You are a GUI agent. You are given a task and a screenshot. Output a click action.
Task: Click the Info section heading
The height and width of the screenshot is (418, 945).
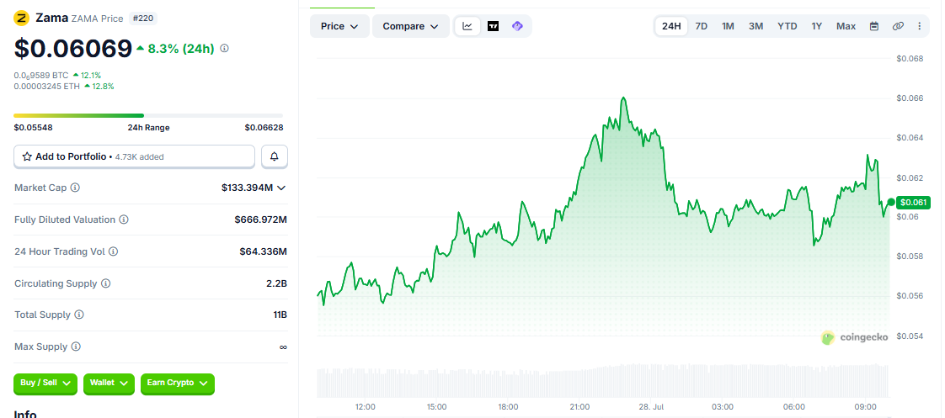[25, 414]
